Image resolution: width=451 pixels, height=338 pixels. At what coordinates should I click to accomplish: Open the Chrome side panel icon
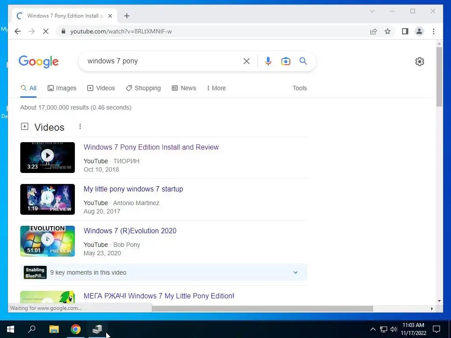(405, 31)
